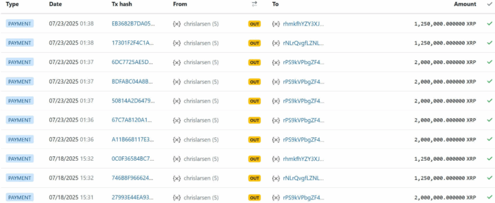This screenshot has width=495, height=203.
Task: Click the PAYMENT badge in 17301F2F4C1A row
Action: coord(20,43)
